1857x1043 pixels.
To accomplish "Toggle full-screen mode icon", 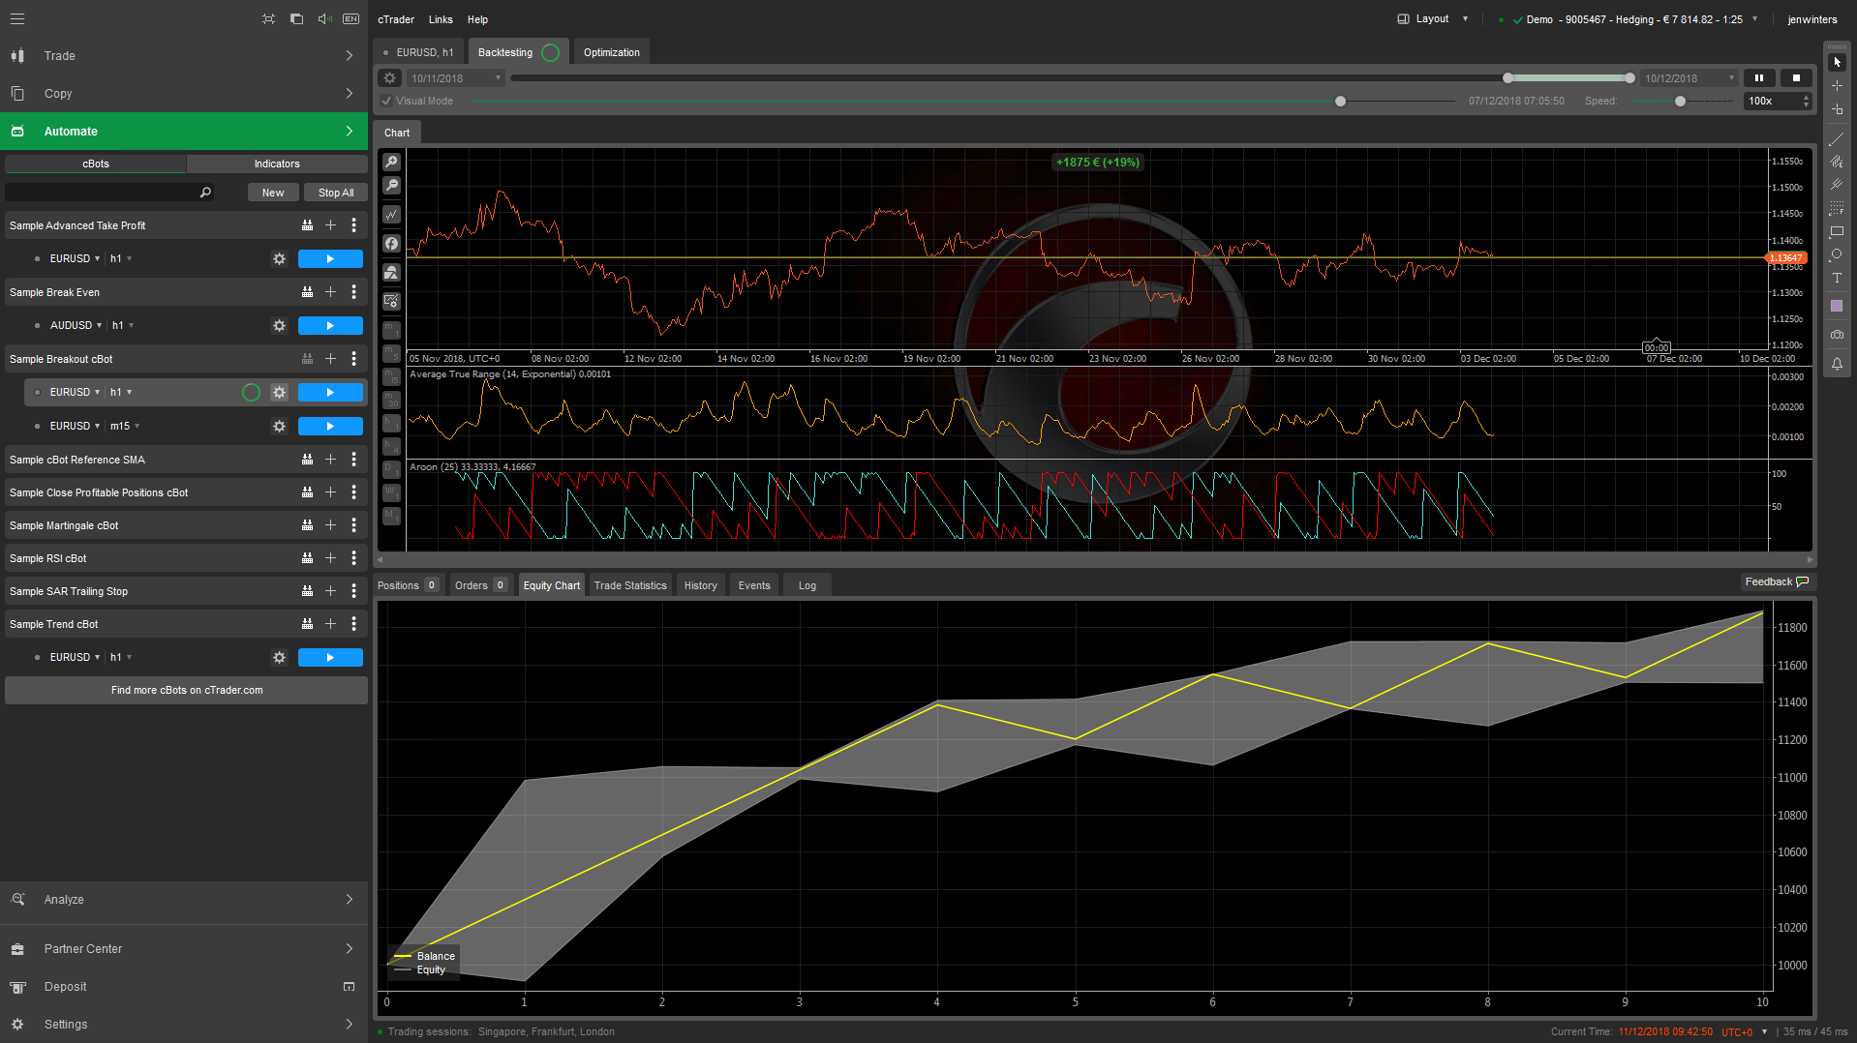I will click(268, 19).
